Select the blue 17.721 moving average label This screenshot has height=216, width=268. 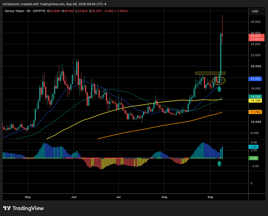[x=255, y=79]
